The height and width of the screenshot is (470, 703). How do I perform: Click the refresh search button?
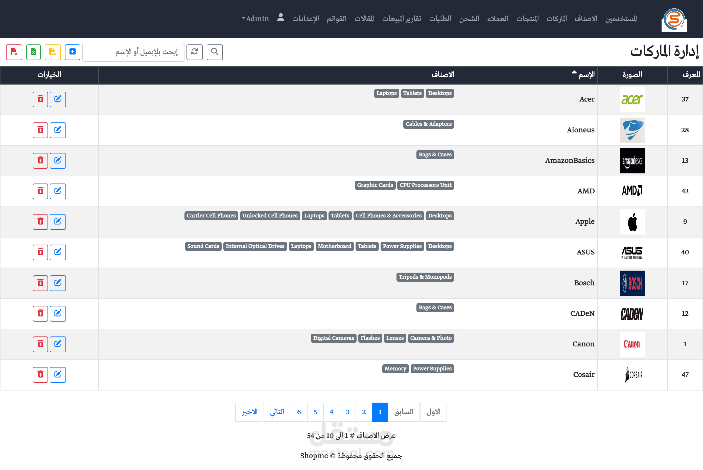coord(194,52)
